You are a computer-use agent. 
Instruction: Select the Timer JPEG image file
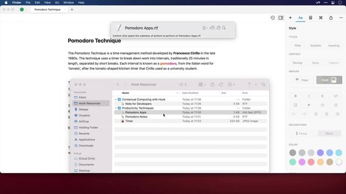pyautogui.click(x=190, y=121)
